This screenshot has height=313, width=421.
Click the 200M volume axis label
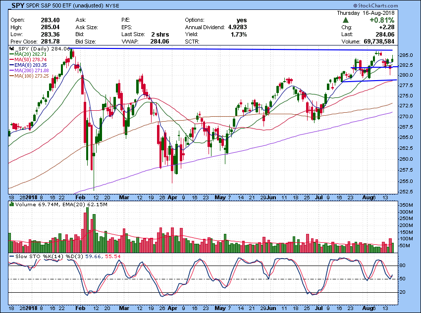(x=406, y=225)
